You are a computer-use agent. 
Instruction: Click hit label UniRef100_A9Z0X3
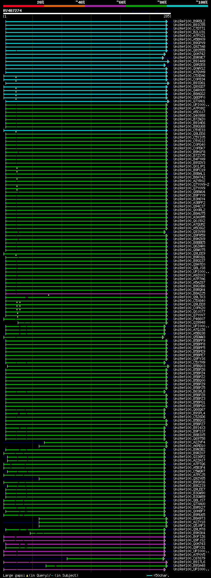click(x=189, y=275)
